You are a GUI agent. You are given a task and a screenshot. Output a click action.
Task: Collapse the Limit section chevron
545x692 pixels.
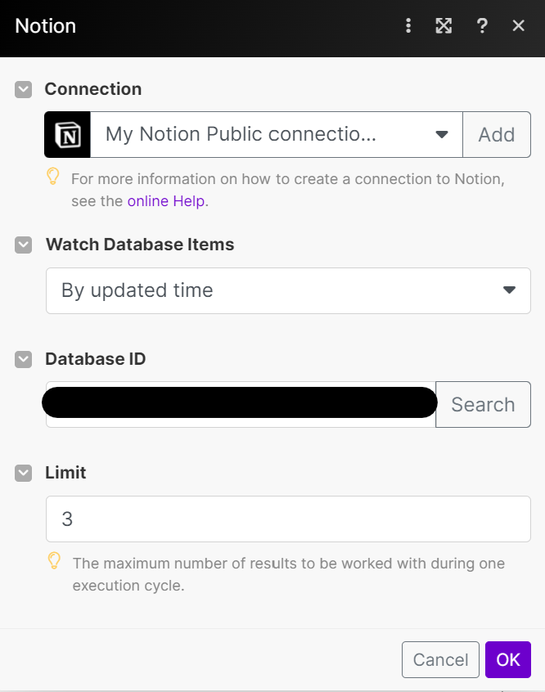[x=24, y=473]
